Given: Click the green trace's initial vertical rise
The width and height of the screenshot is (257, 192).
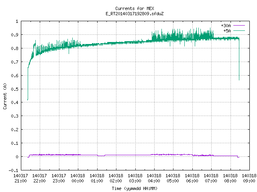Looking at the screenshot, I should pyautogui.click(x=28, y=84).
